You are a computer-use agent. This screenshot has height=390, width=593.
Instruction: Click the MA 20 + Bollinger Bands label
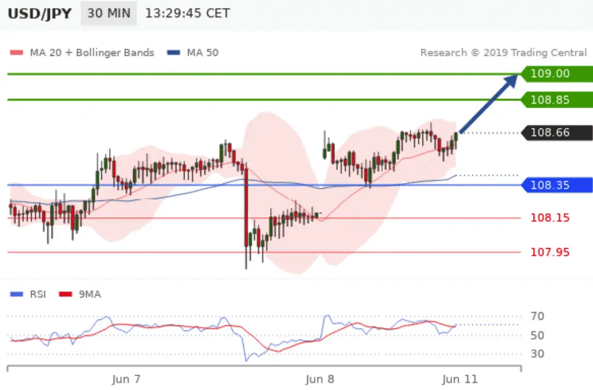click(92, 52)
